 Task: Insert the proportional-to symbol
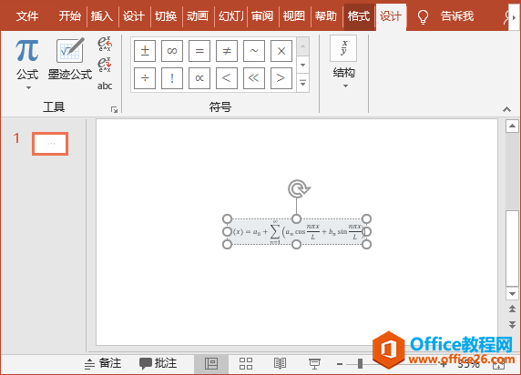pos(199,78)
